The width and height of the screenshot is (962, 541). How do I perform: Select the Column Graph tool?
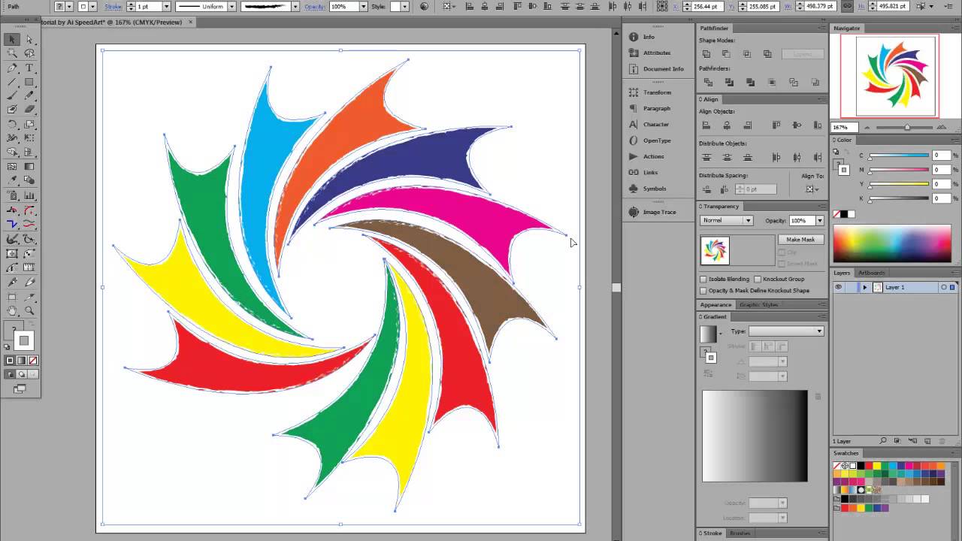29,196
